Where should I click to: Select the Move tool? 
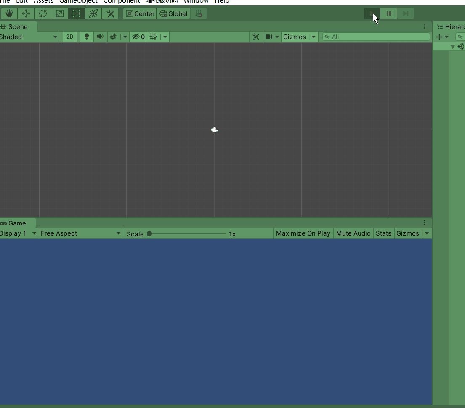pyautogui.click(x=26, y=13)
